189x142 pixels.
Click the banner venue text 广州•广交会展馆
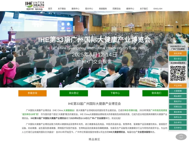click(94, 62)
